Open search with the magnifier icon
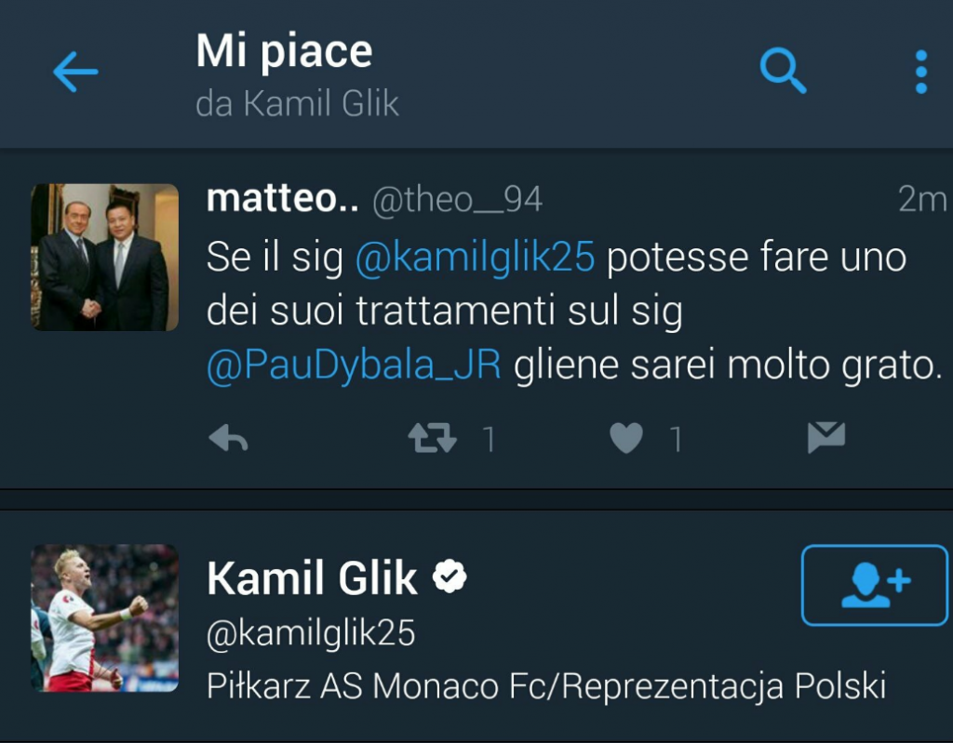This screenshot has width=953, height=743. [x=784, y=72]
